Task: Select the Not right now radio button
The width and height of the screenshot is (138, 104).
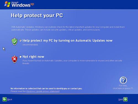Action: click(x=20, y=57)
